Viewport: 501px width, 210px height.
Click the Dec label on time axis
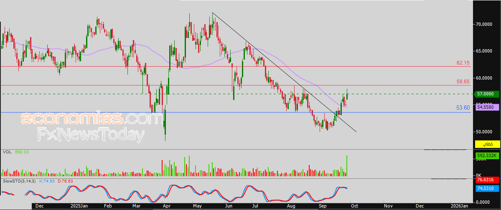(40, 206)
